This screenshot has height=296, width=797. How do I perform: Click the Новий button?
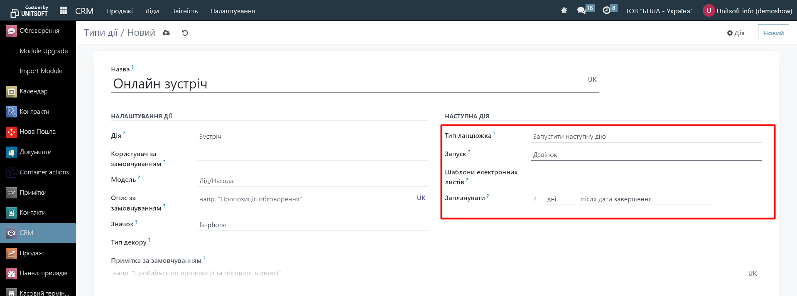click(773, 33)
